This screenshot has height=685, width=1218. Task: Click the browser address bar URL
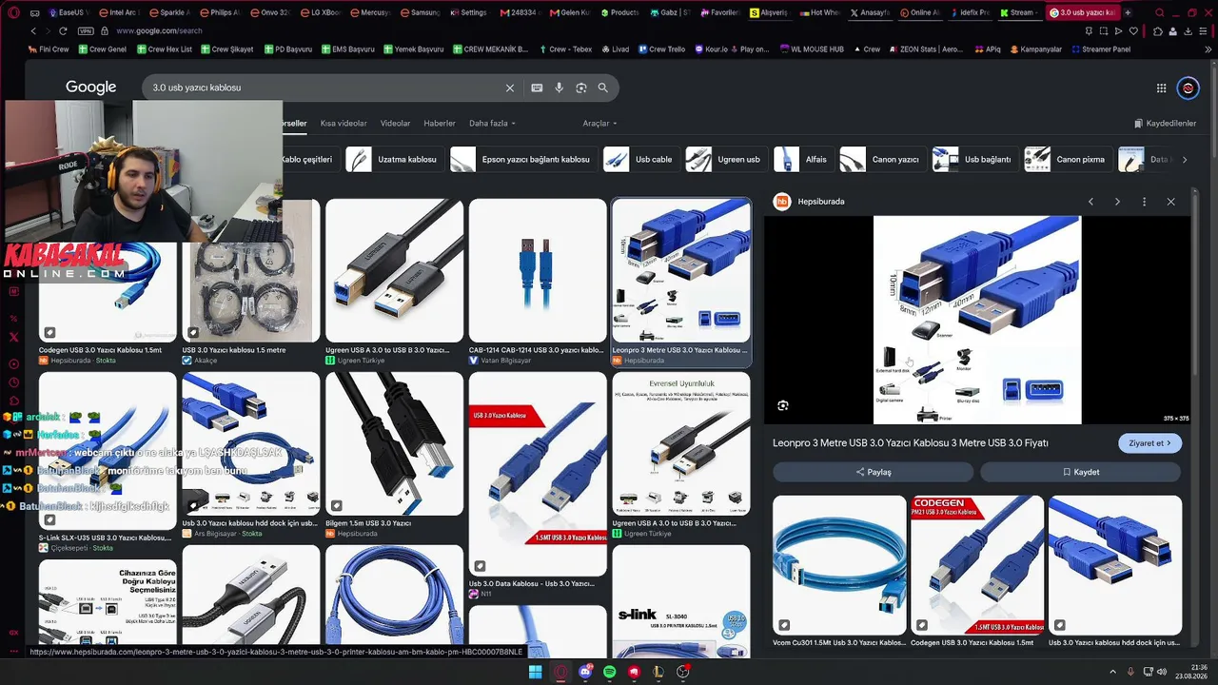tap(160, 30)
